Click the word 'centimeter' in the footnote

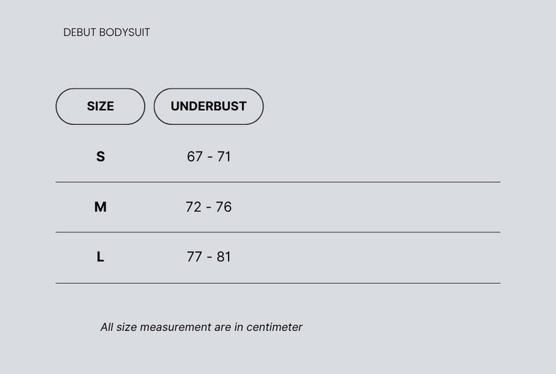click(275, 327)
